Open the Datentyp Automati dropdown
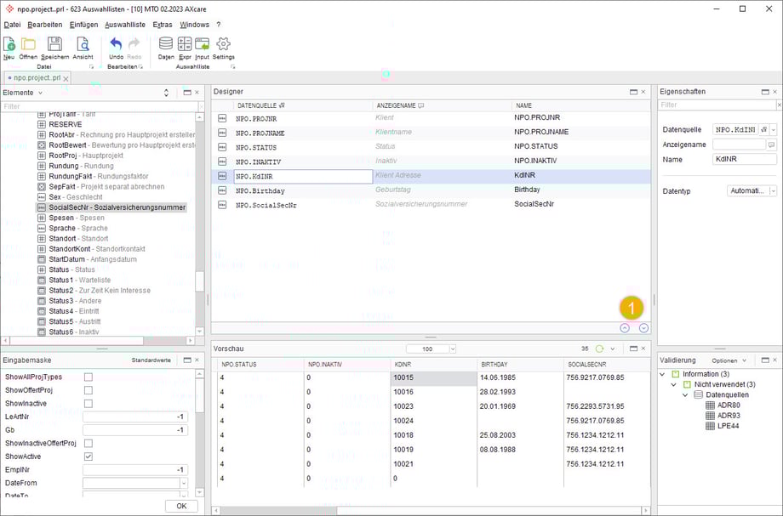 773,191
